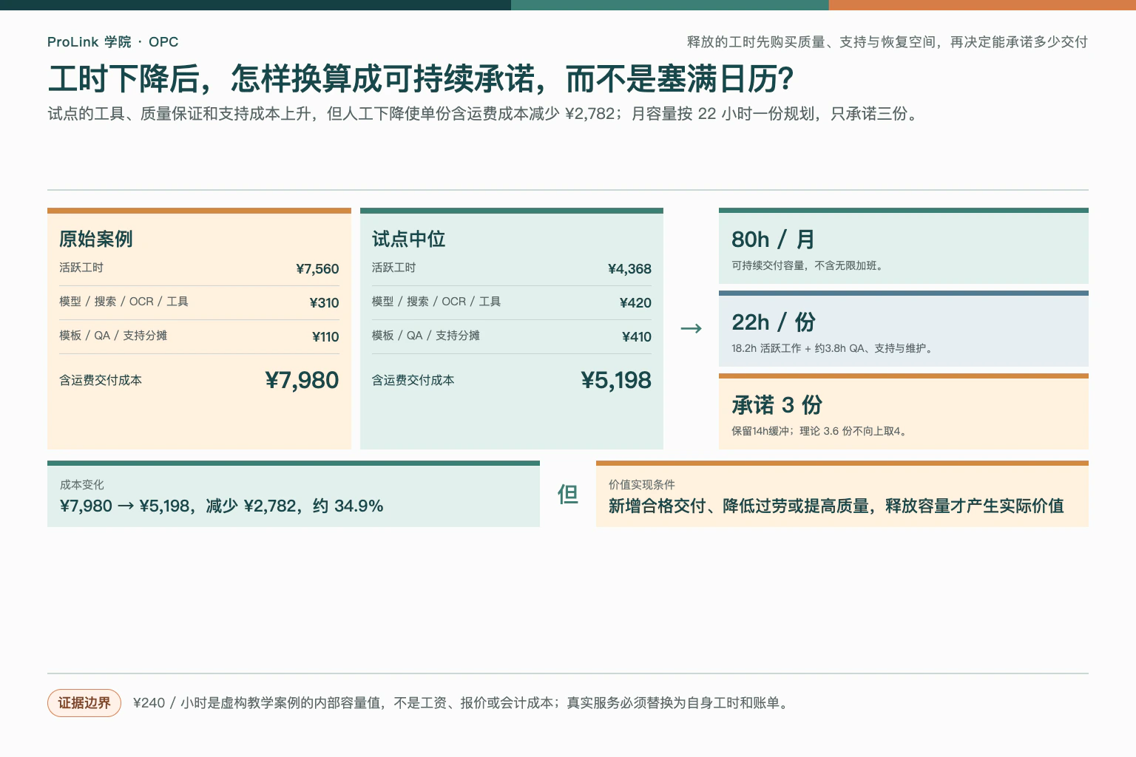Click 模板 / QA / 支持分摊 in 试点中位
Image resolution: width=1136 pixels, height=757 pixels.
425,336
